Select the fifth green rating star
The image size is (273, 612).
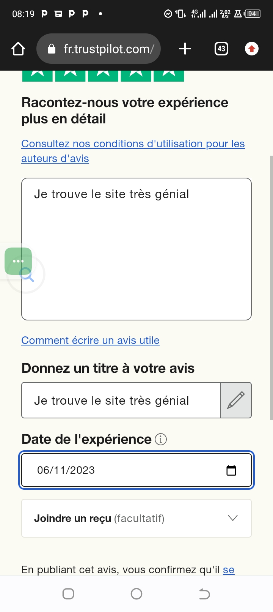point(169,75)
